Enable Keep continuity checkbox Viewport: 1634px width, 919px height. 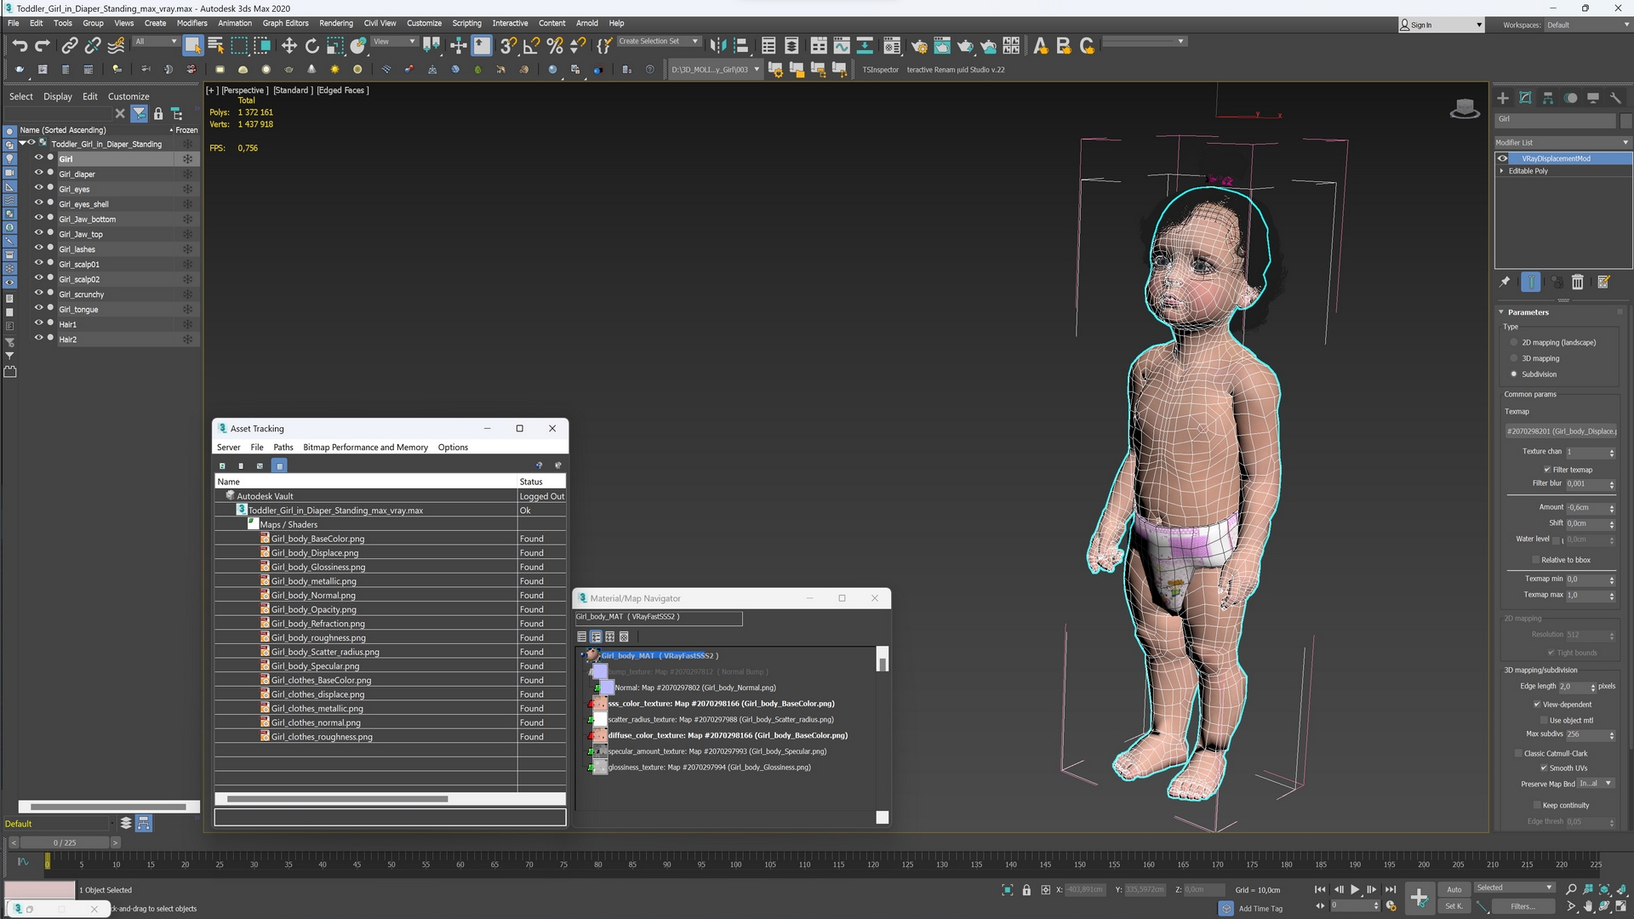[x=1537, y=805]
